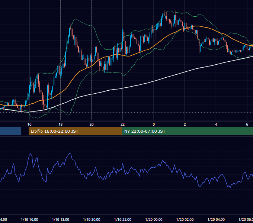Image resolution: width=253 pixels, height=223 pixels.
Task: Click the 4 hour label
Action: [x=216, y=125]
